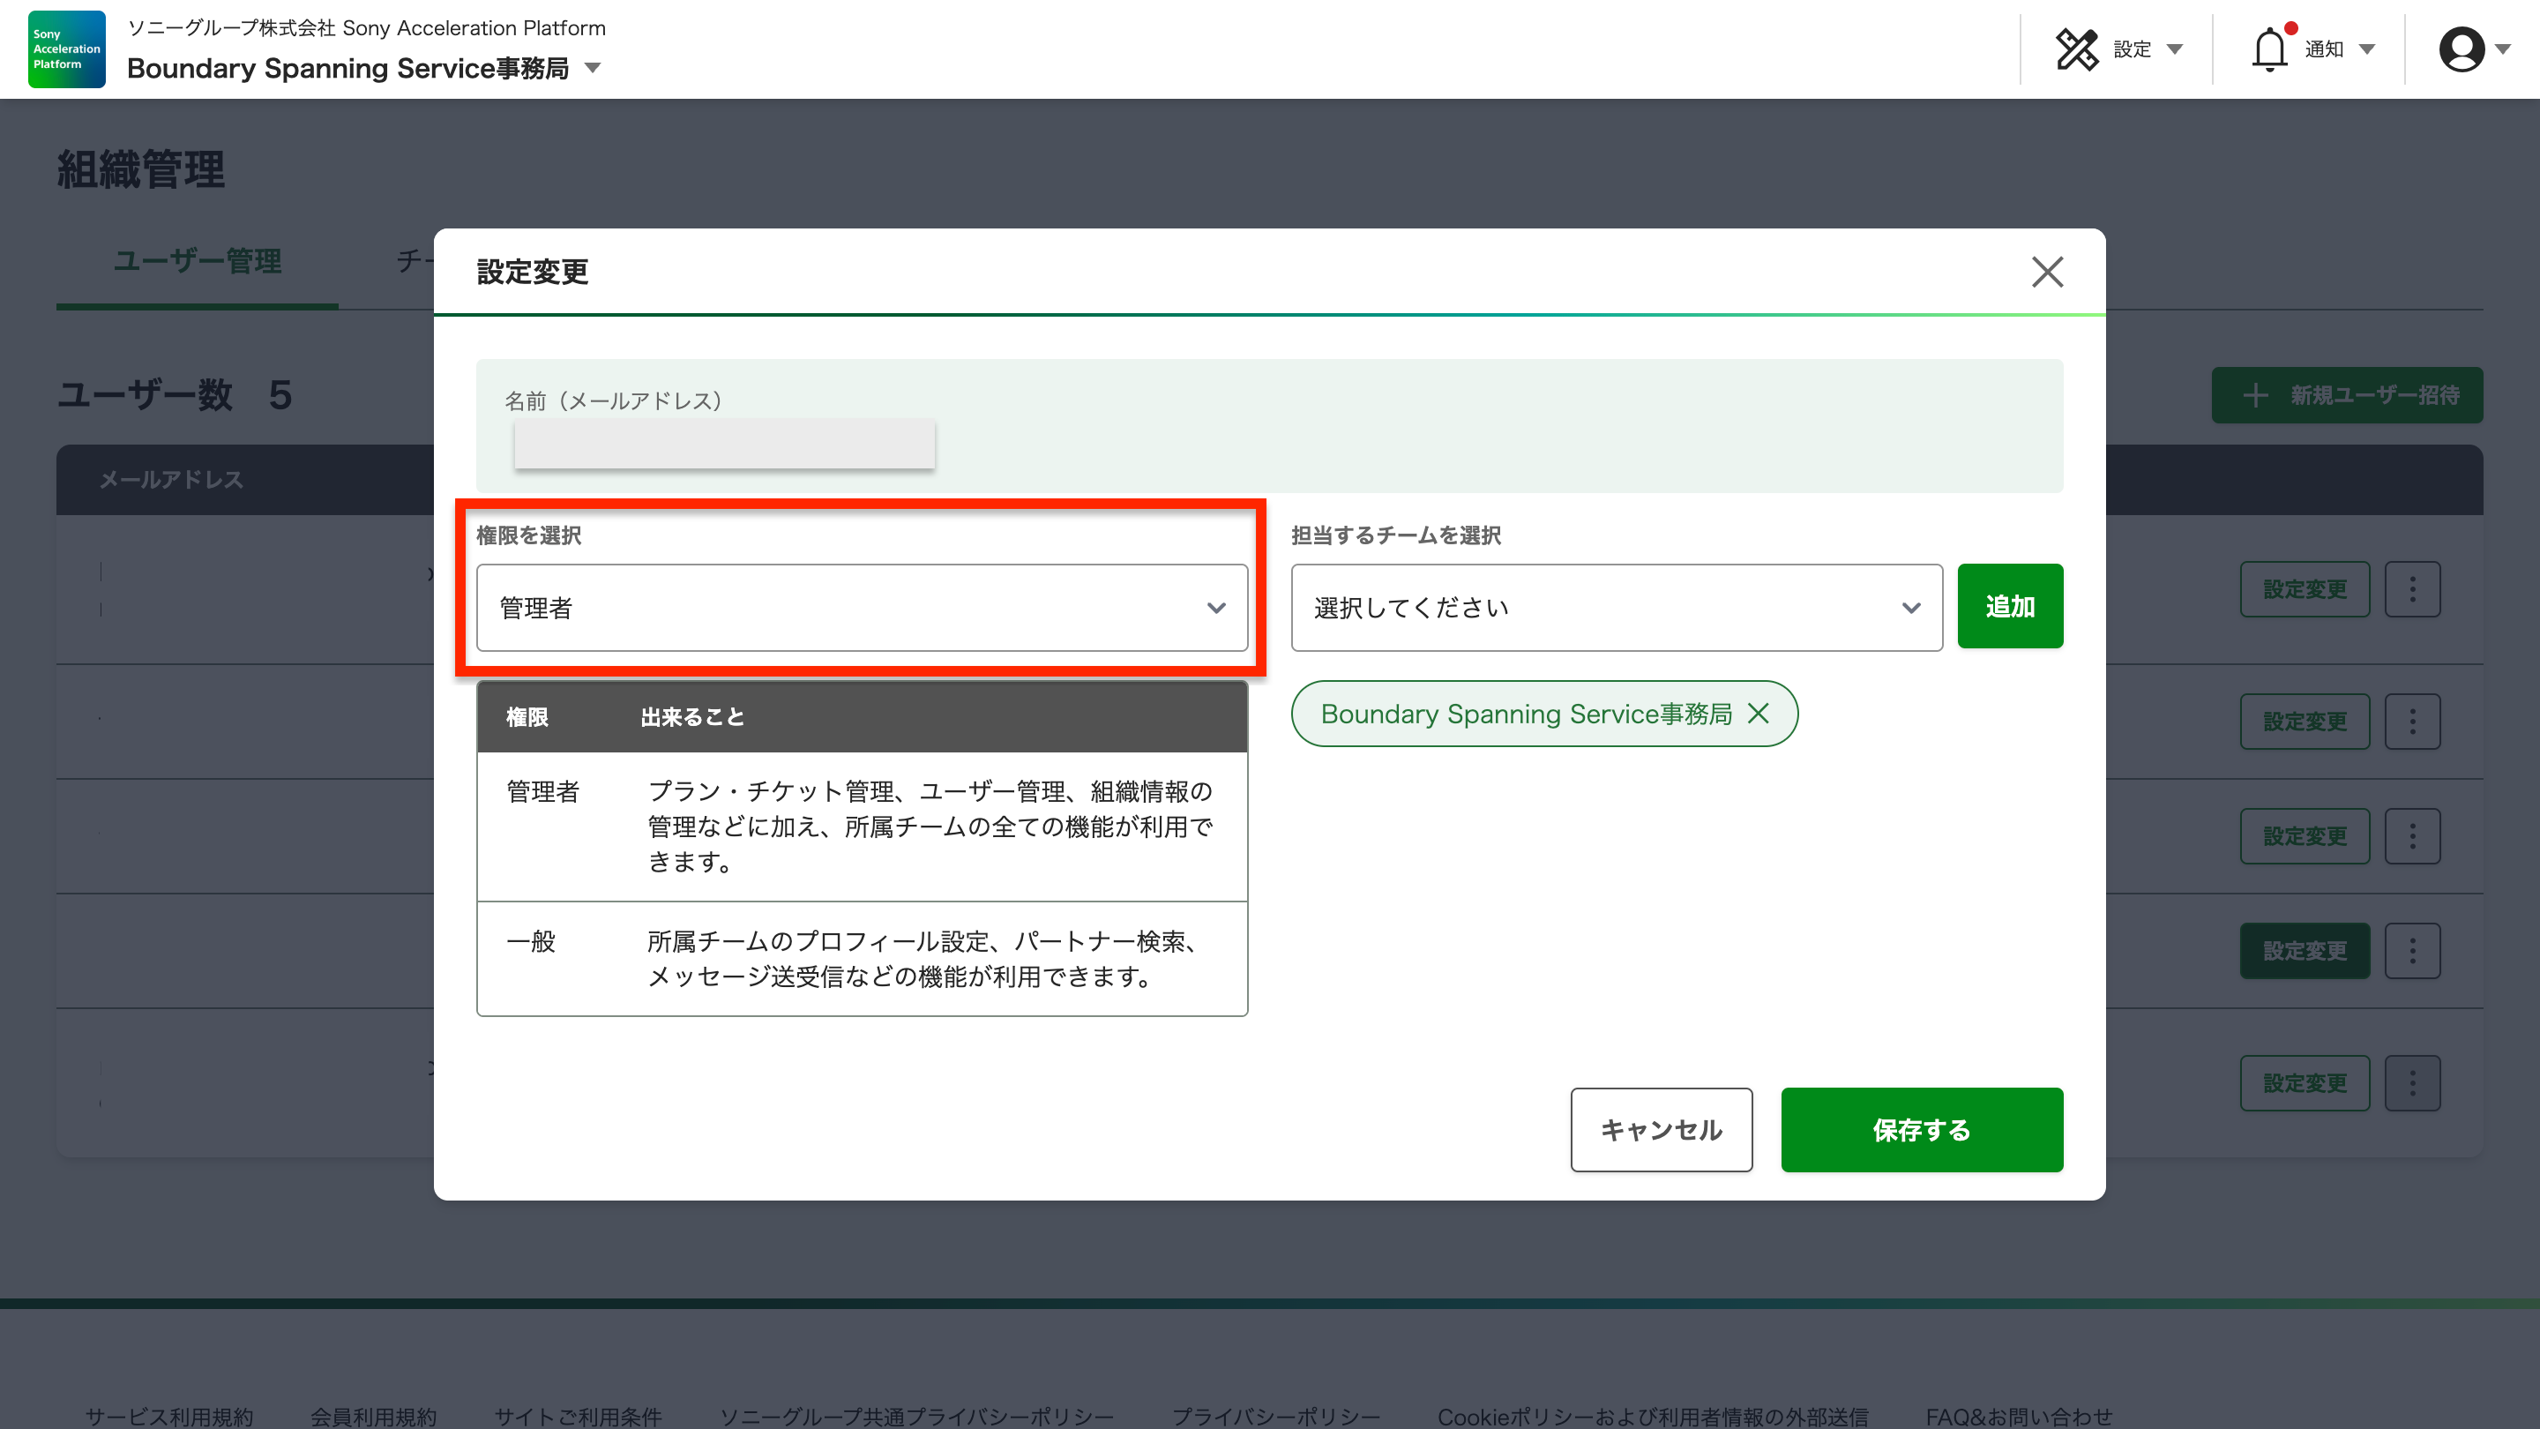
Task: Open the 担当するチームを選択 dropdown
Action: pyautogui.click(x=1616, y=608)
